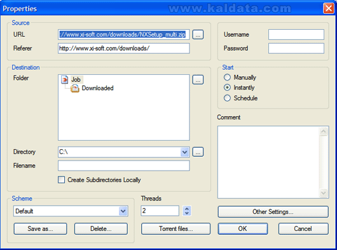
Task: Open Other Settings...
Action: coord(273,212)
